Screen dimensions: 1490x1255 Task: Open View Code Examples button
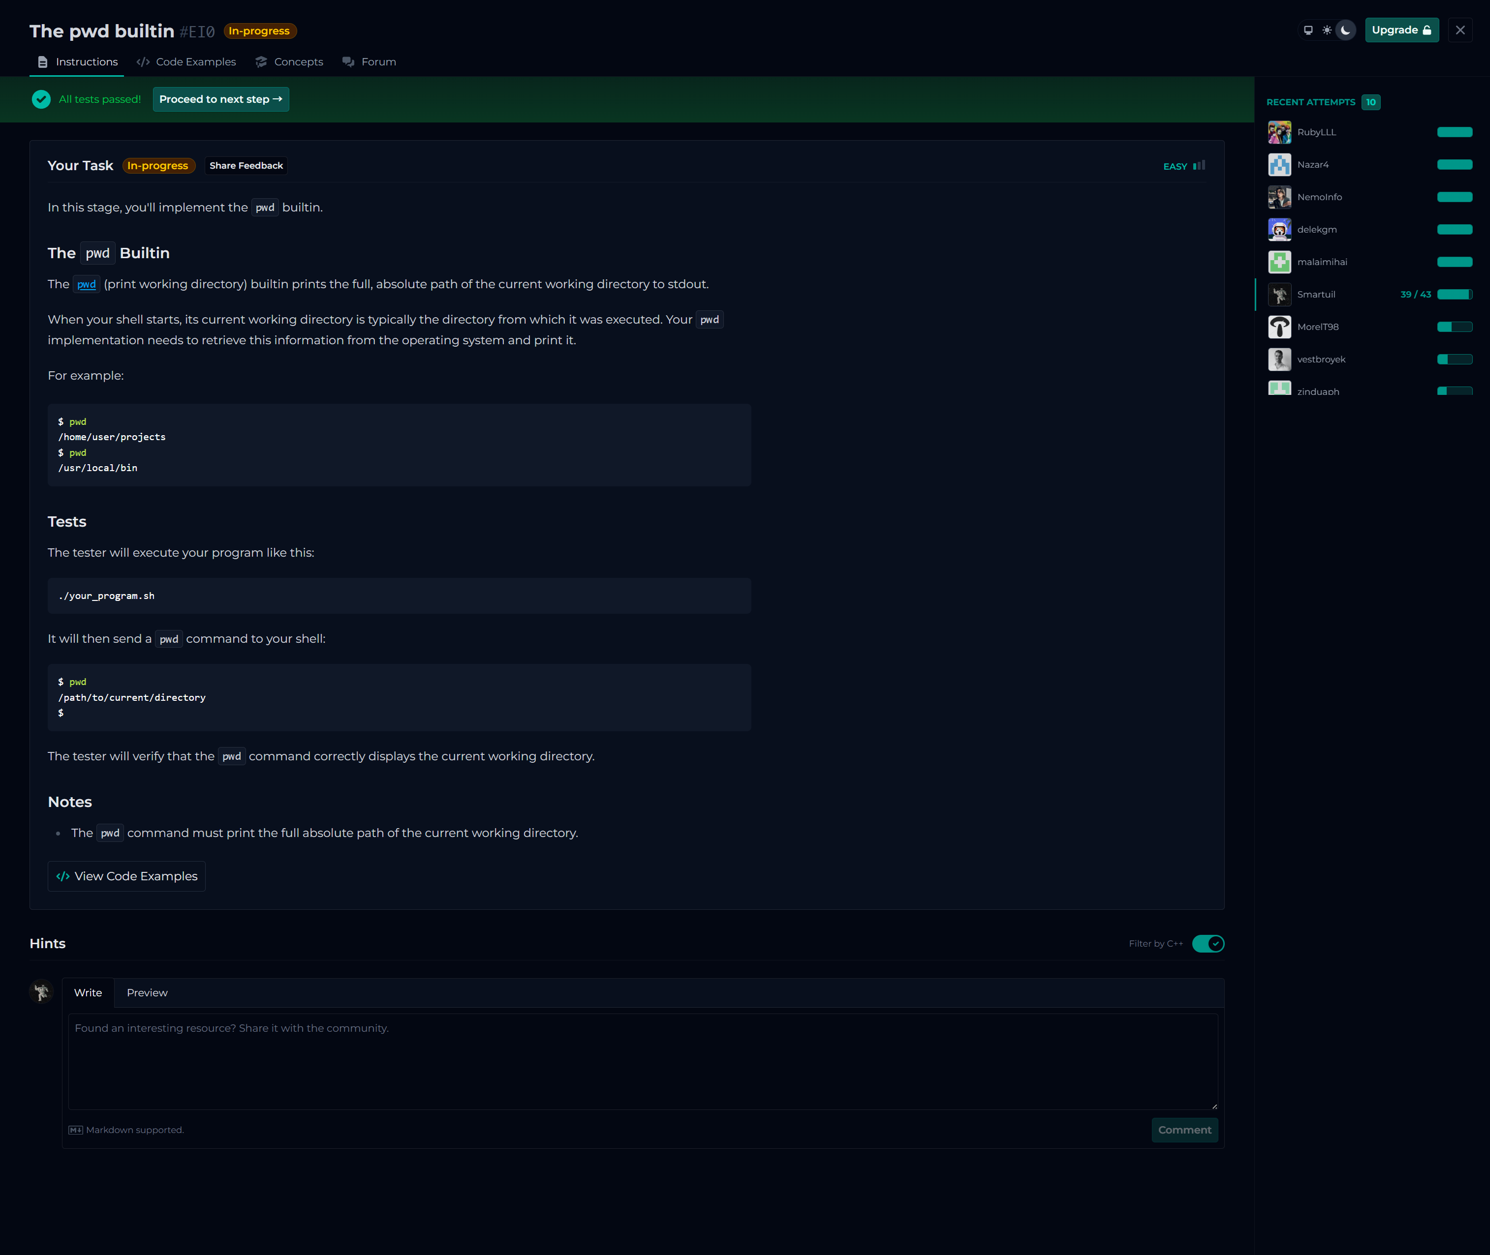127,876
